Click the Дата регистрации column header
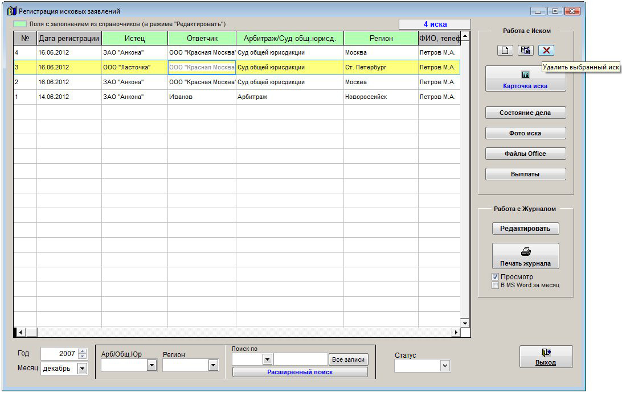 [69, 39]
